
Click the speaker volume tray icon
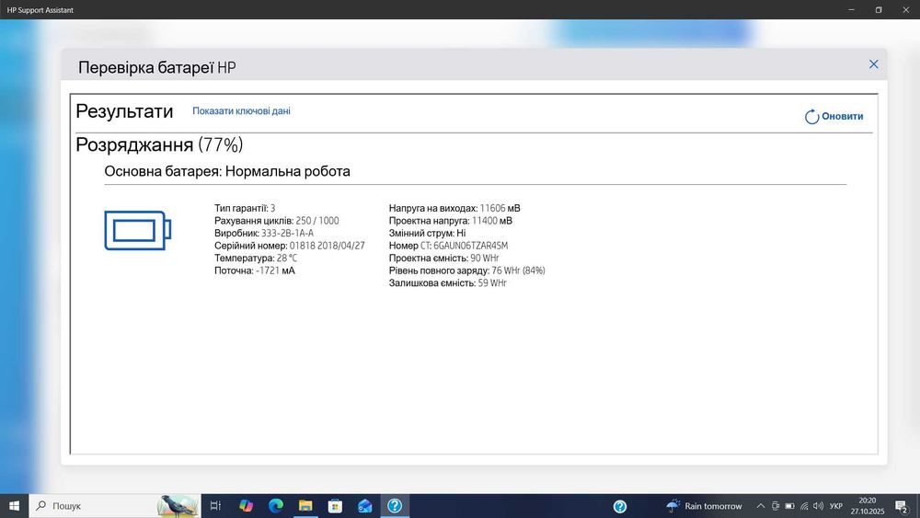[819, 506]
